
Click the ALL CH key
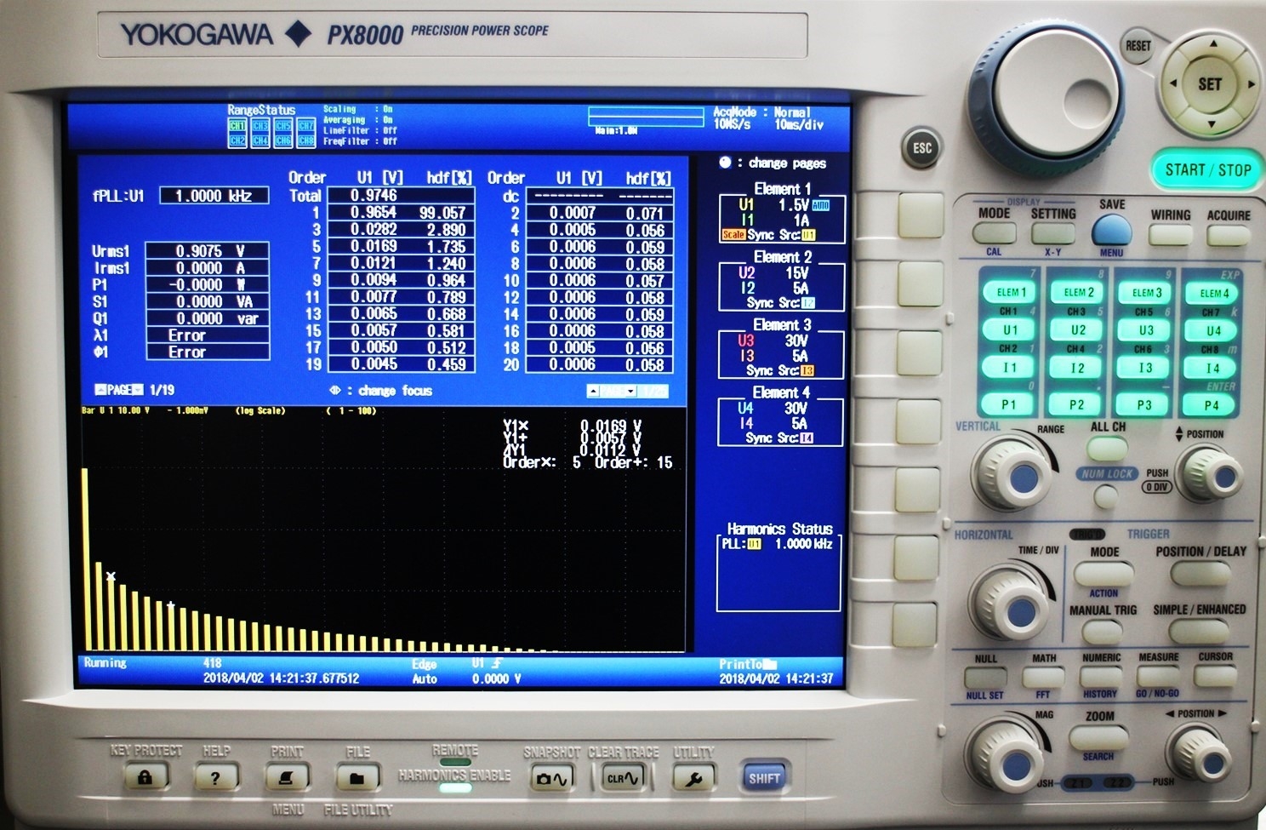pyautogui.click(x=1107, y=448)
